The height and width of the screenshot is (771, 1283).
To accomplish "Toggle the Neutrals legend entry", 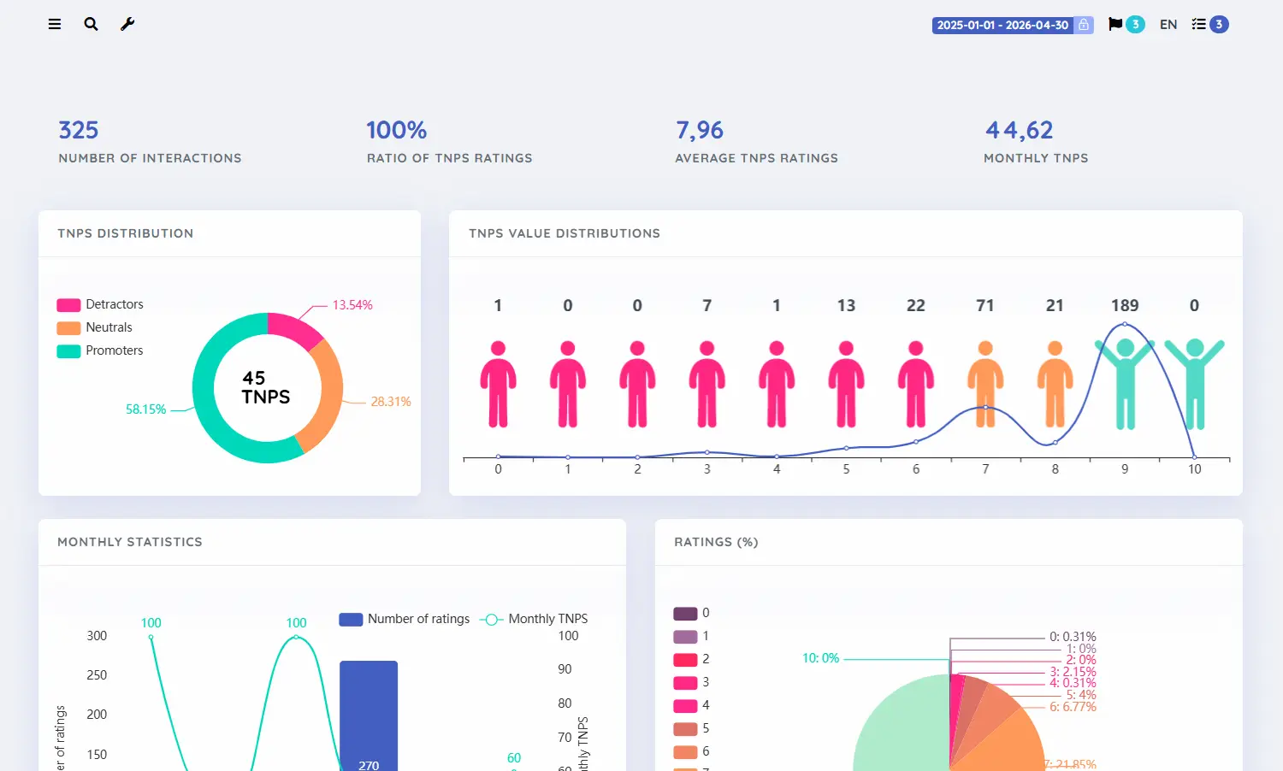I will 95,327.
